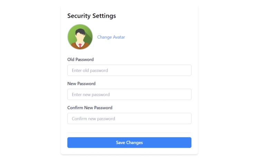259x162 pixels.
Task: Click the Save Changes button
Action: (129, 143)
